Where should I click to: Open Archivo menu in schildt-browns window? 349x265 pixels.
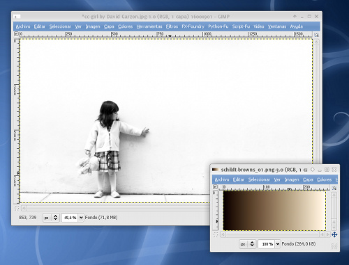pyautogui.click(x=222, y=179)
